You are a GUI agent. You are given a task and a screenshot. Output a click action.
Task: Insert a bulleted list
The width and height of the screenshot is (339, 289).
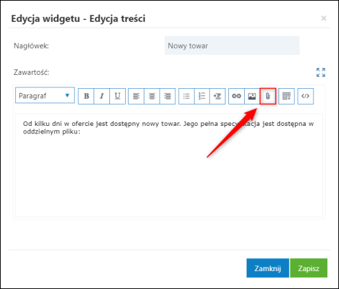pos(186,96)
